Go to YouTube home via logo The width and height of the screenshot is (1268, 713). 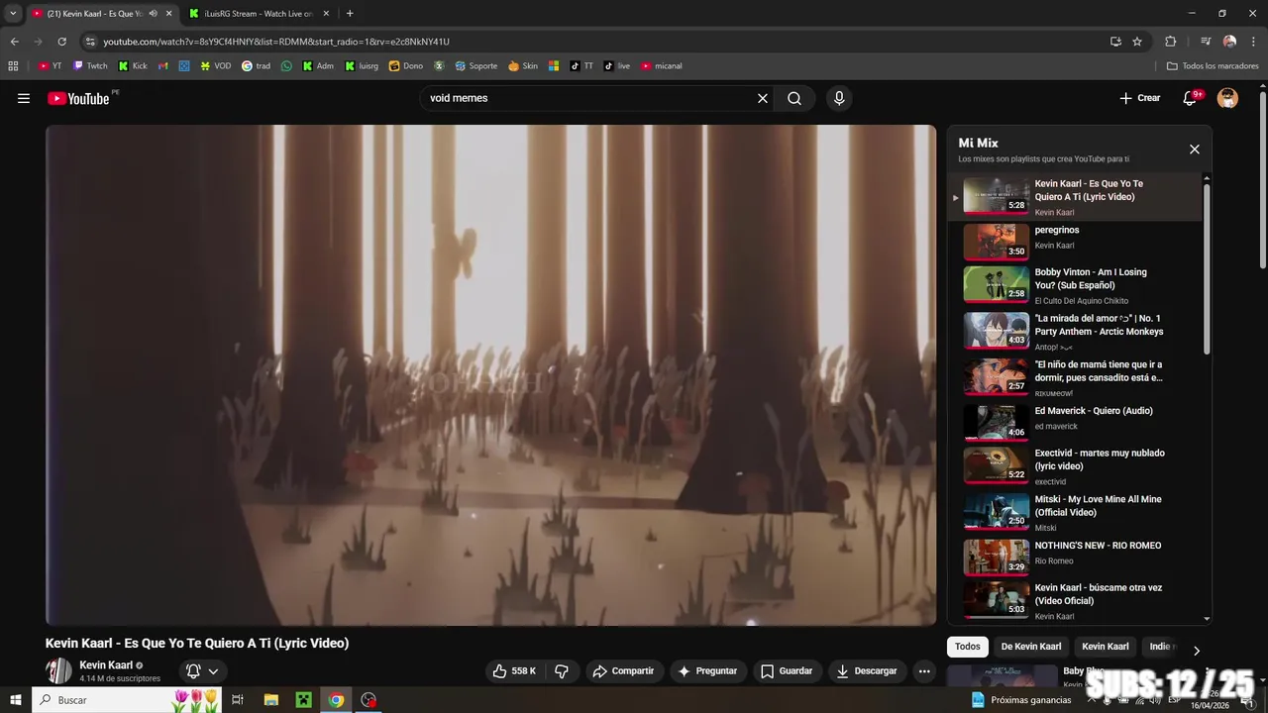pyautogui.click(x=78, y=98)
